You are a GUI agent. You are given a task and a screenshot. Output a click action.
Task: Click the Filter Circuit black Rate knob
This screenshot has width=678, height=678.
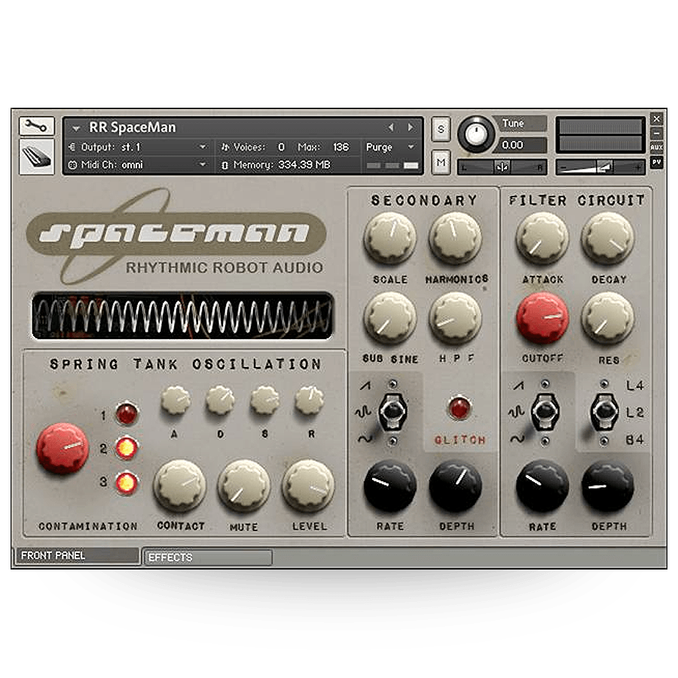point(542,486)
